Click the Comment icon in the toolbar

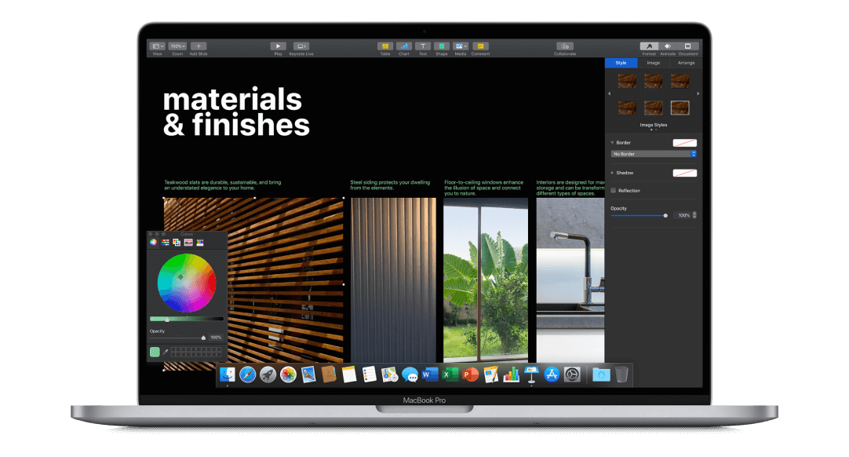tap(480, 46)
